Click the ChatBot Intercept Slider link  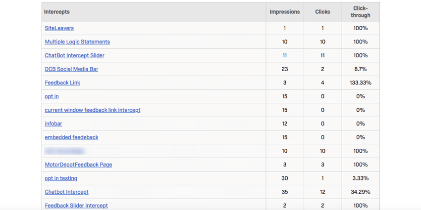74,55
